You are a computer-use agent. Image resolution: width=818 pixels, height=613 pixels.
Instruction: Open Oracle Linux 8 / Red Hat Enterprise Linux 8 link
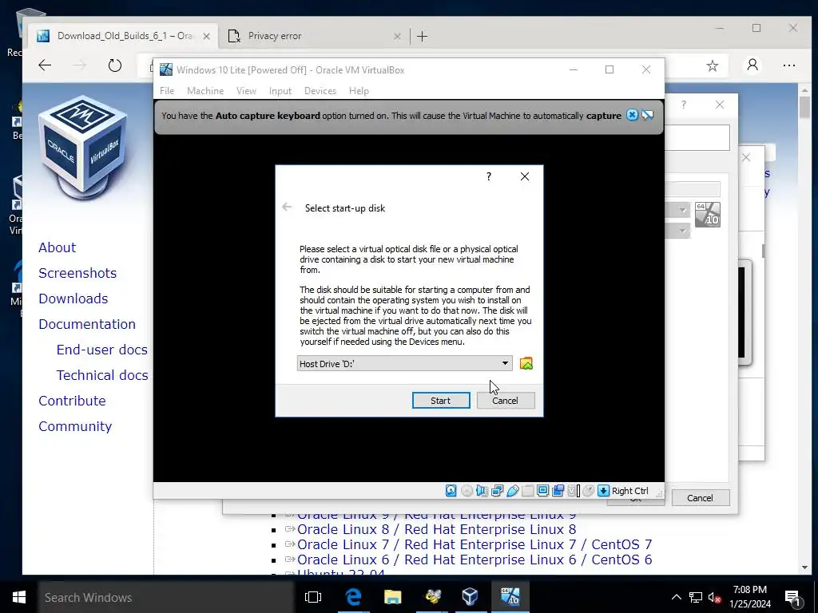click(437, 530)
